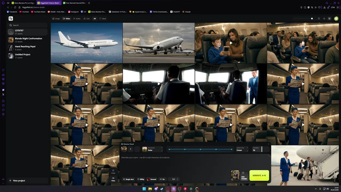The image size is (341, 192).
Task: Open Steam from taskbar
Action: point(162,189)
